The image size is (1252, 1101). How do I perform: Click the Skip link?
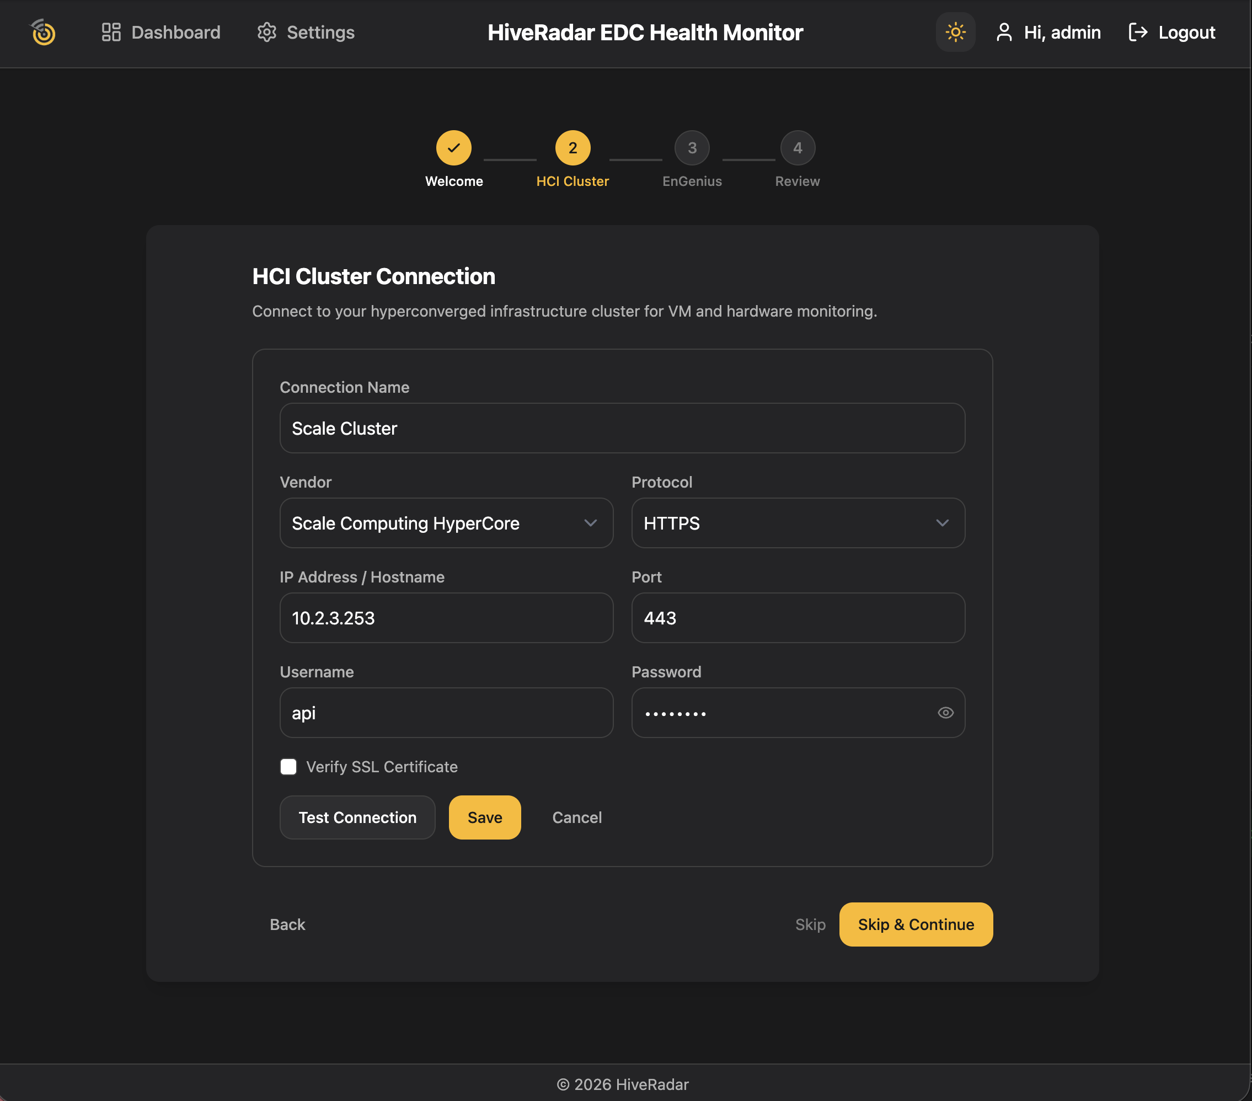tap(810, 925)
